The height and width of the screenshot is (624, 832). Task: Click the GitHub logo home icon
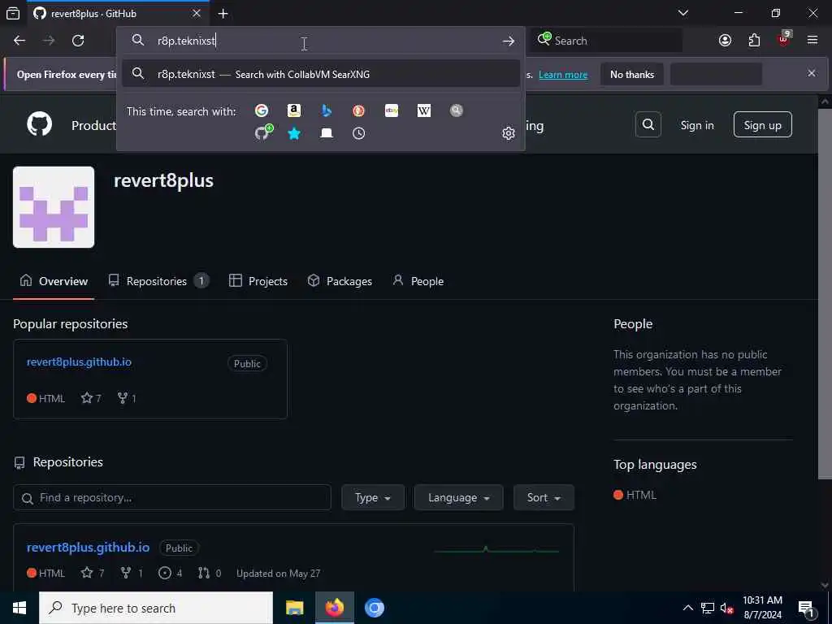click(40, 124)
